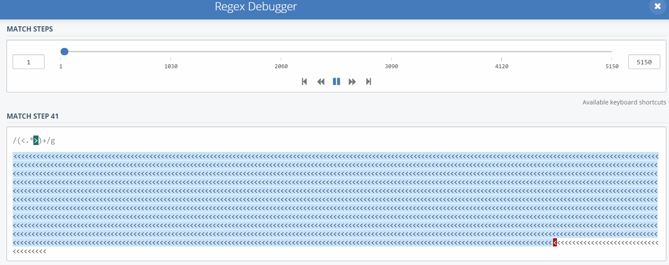Select the 4120 mark on the slider

coord(502,66)
